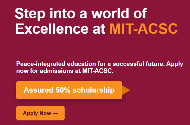The image size is (190, 125).
Task: Click the Apply Now button
Action: point(40,113)
